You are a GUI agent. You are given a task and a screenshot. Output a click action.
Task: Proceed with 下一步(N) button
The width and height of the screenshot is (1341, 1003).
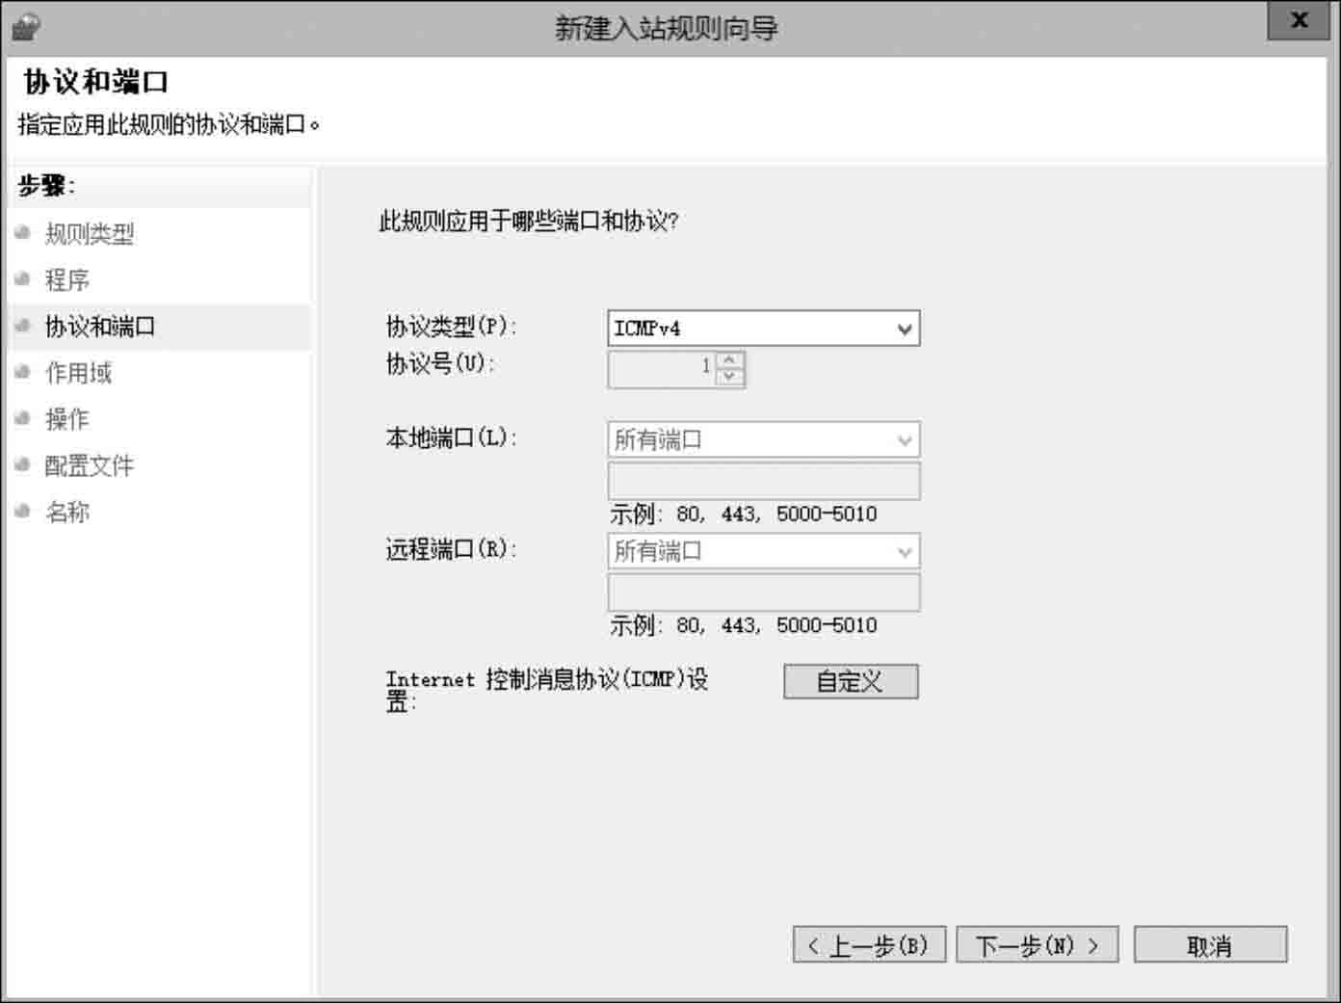1037,945
